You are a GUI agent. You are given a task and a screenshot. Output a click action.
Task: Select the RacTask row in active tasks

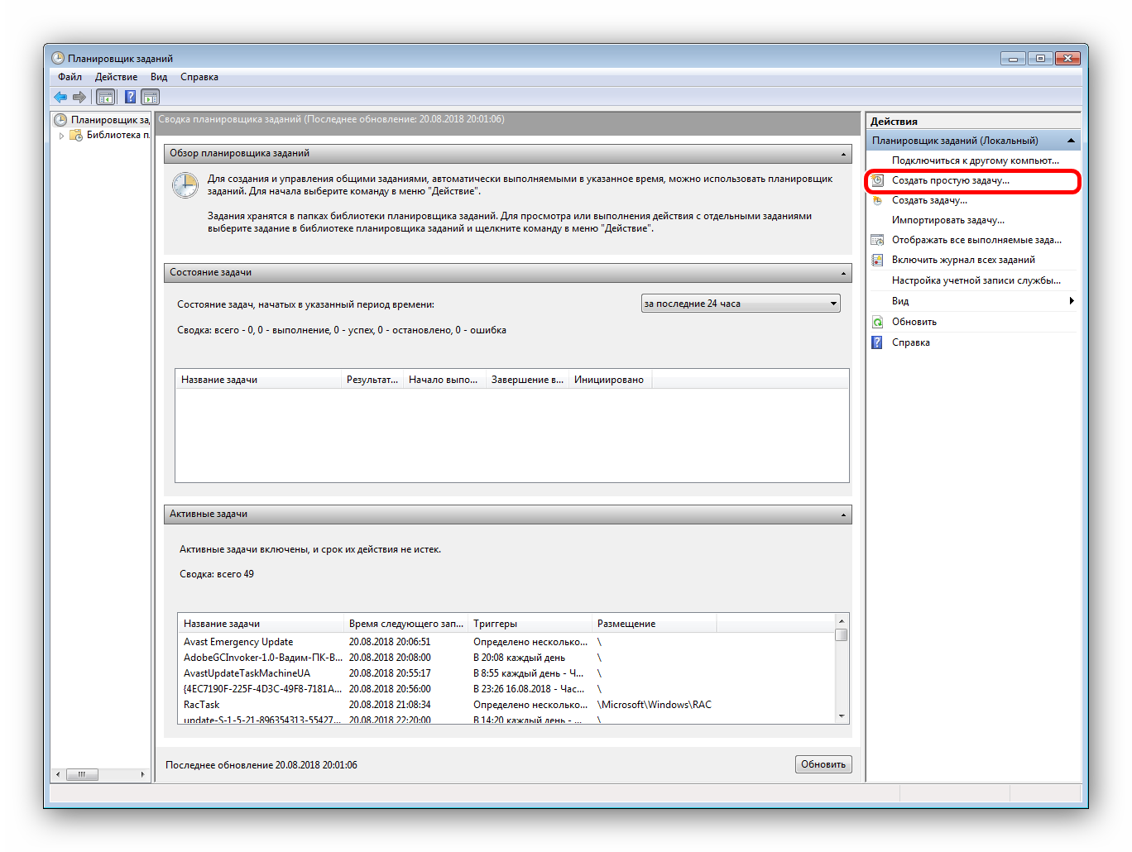coord(202,705)
